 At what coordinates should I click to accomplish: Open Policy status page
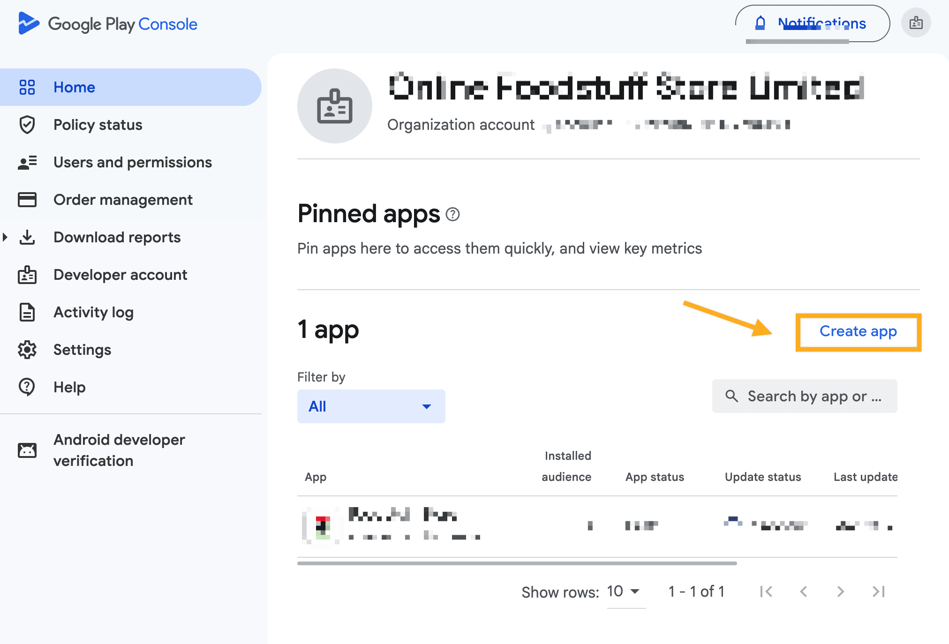click(x=131, y=125)
